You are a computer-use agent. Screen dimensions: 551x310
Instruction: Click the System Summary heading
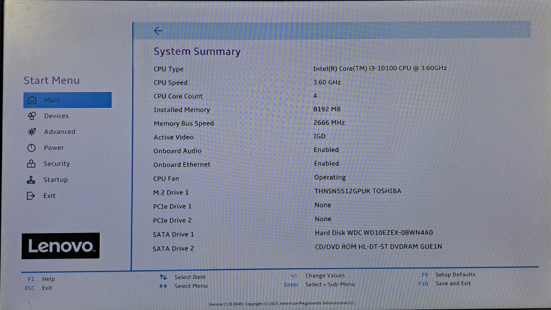coord(197,52)
